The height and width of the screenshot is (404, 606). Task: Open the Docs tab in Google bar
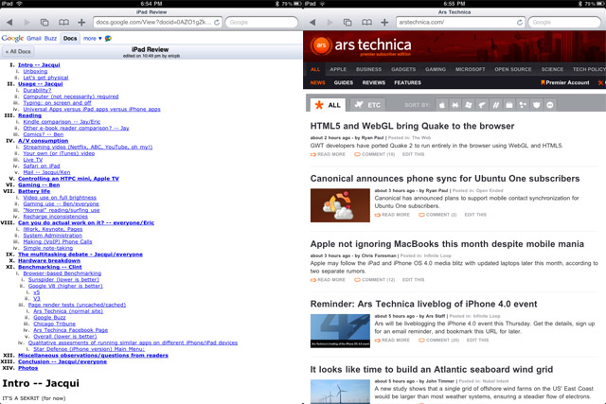pyautogui.click(x=70, y=38)
